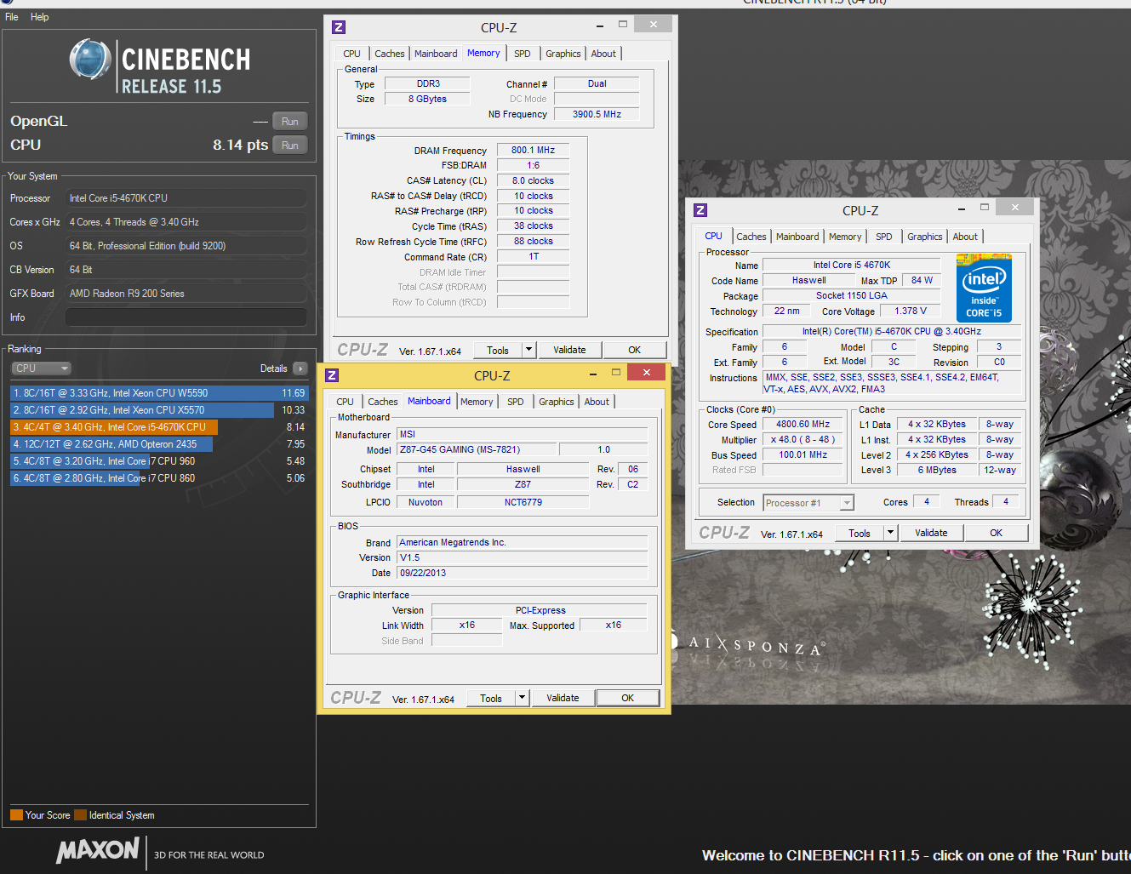Click Tools button in CPU window
Viewport: 1131px width, 874px height.
pyautogui.click(x=860, y=533)
